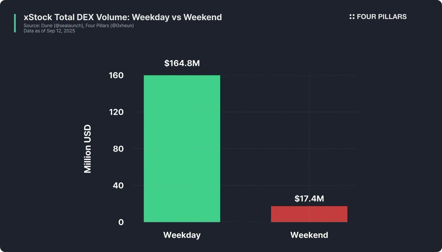The image size is (442, 252).
Task: Click the 80 y-axis tick label
Action: [x=118, y=149]
